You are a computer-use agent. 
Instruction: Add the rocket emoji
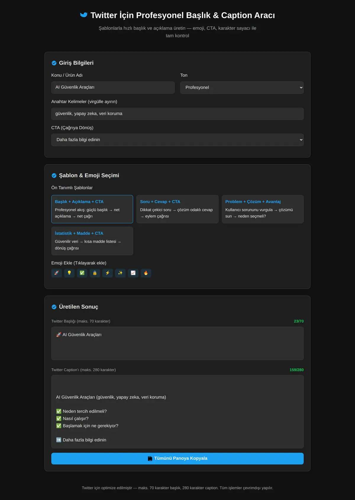(57, 273)
